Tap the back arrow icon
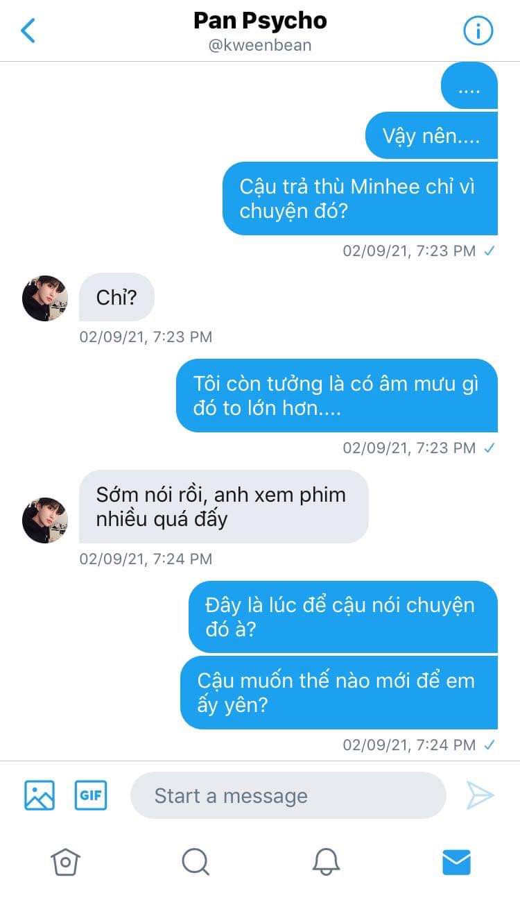 28,31
